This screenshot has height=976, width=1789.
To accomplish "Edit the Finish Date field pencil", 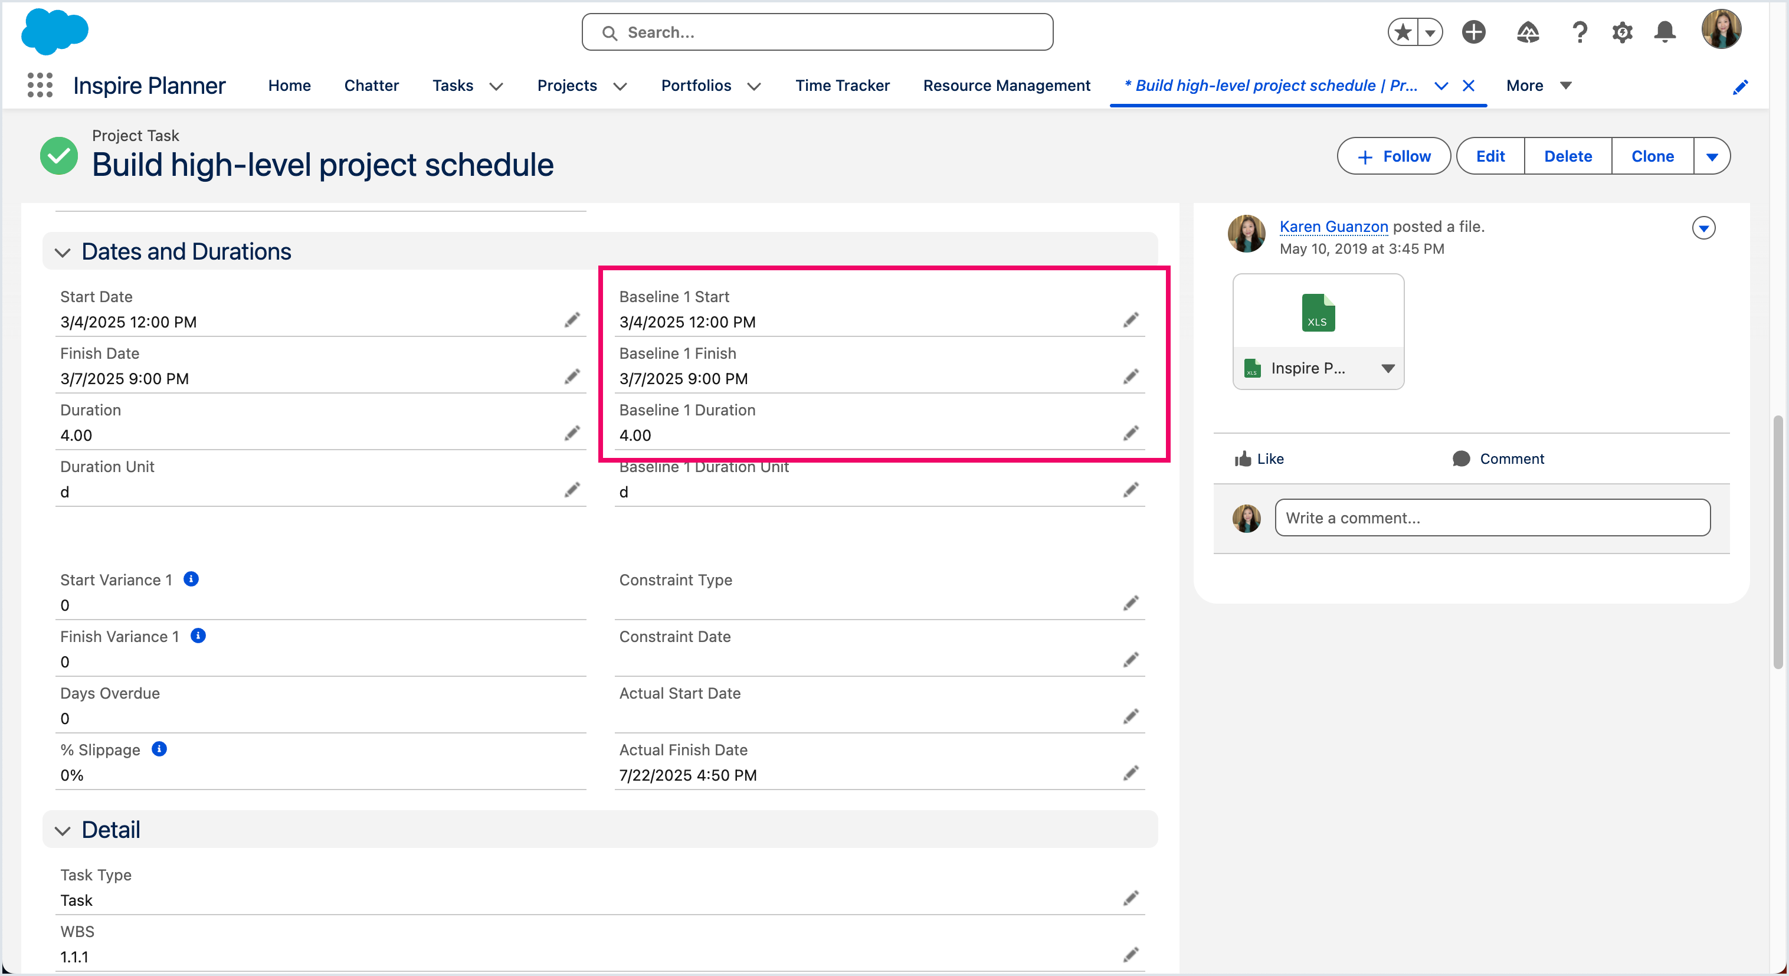I will pos(572,376).
